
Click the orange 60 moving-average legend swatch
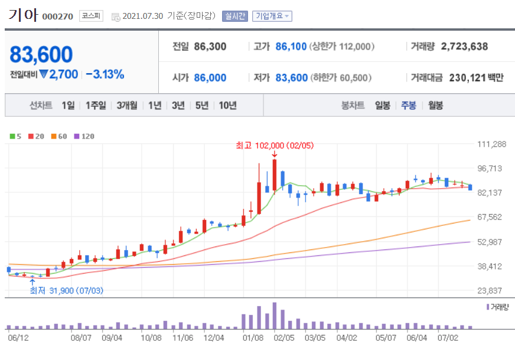(x=54, y=136)
